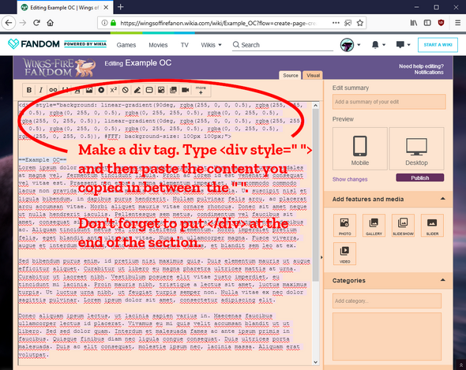
Task: Add a Gallery from features panel
Action: [374, 226]
